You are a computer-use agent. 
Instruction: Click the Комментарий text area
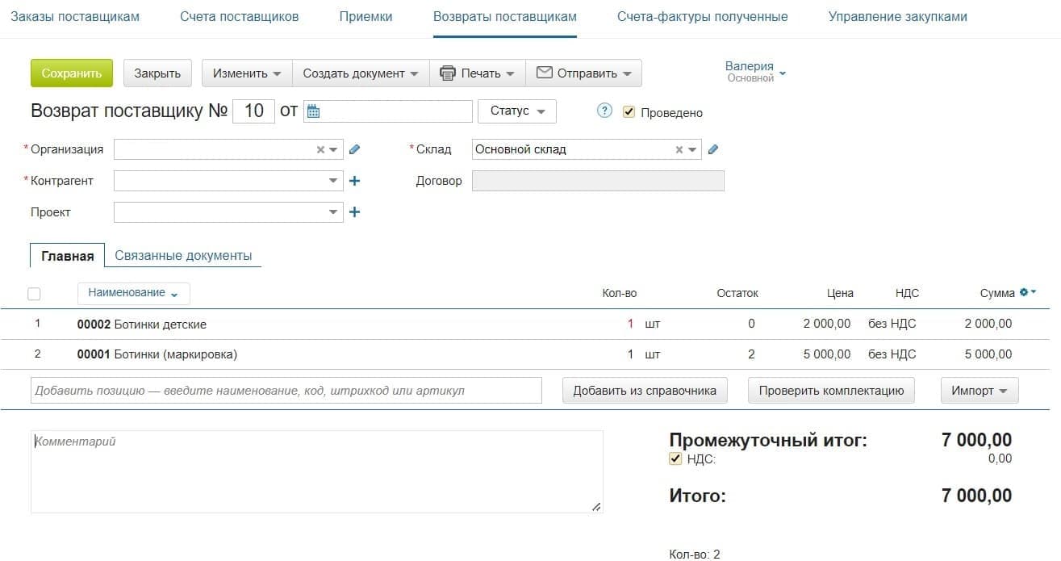coord(316,471)
